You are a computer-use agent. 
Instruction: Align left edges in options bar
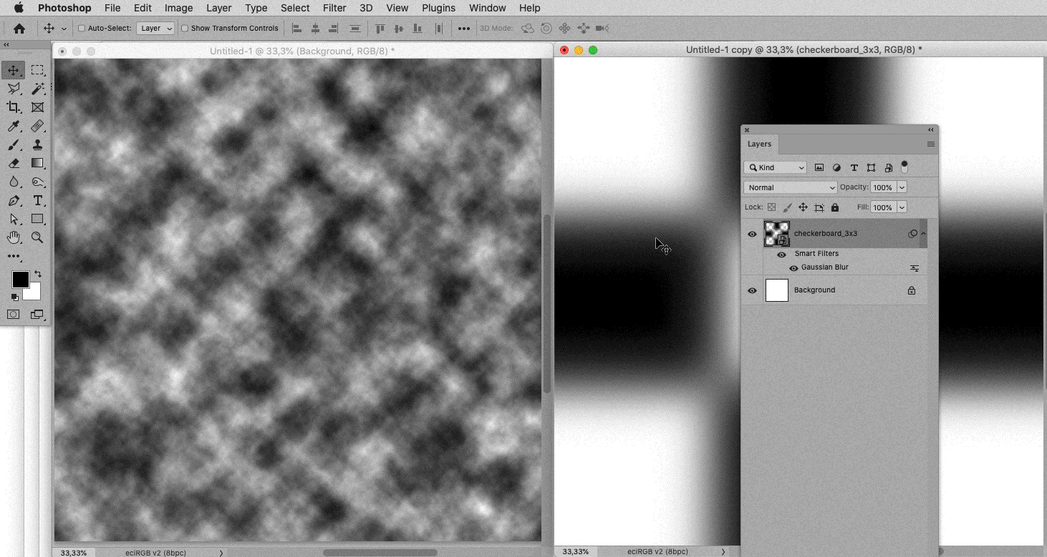(x=296, y=29)
